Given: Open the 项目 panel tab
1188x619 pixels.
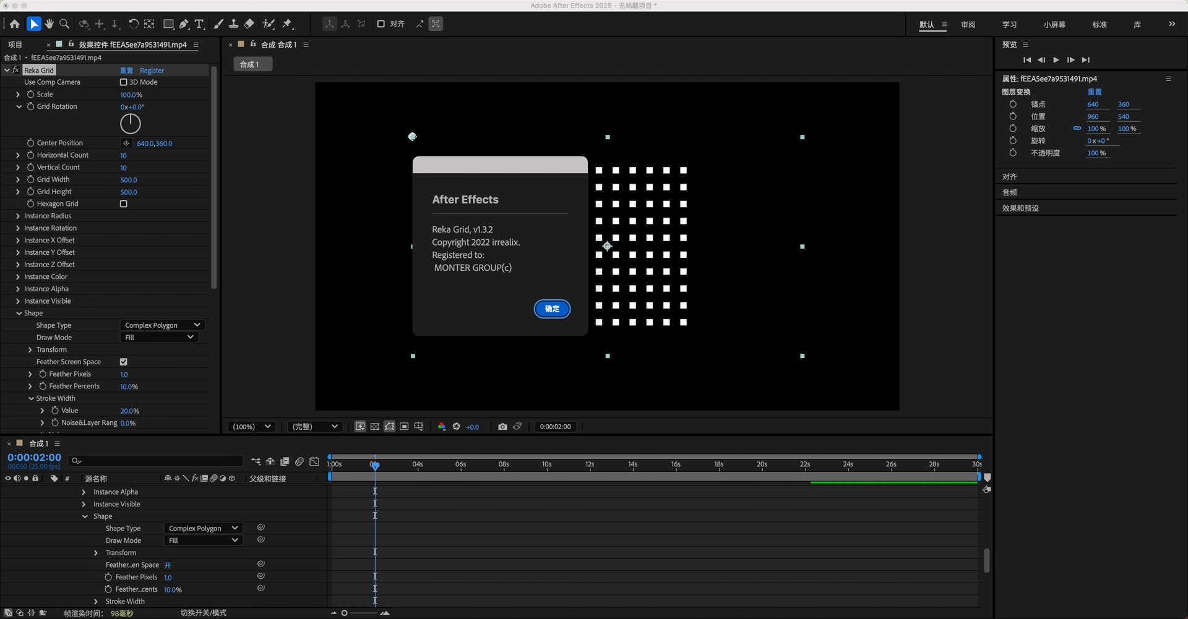Looking at the screenshot, I should click(x=15, y=45).
